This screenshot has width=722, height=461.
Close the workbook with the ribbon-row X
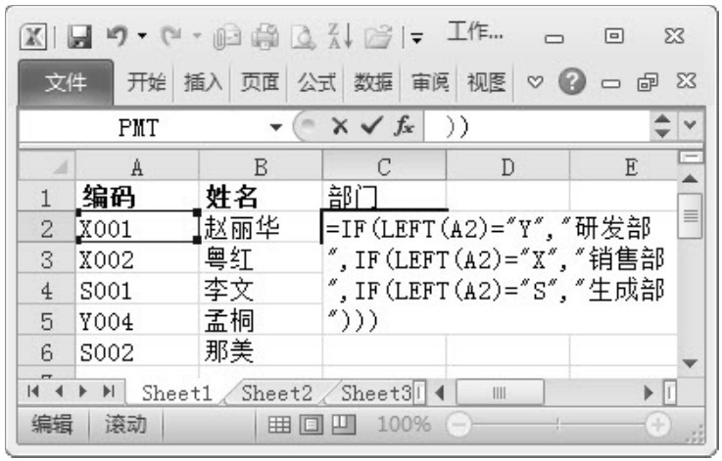coord(686,81)
